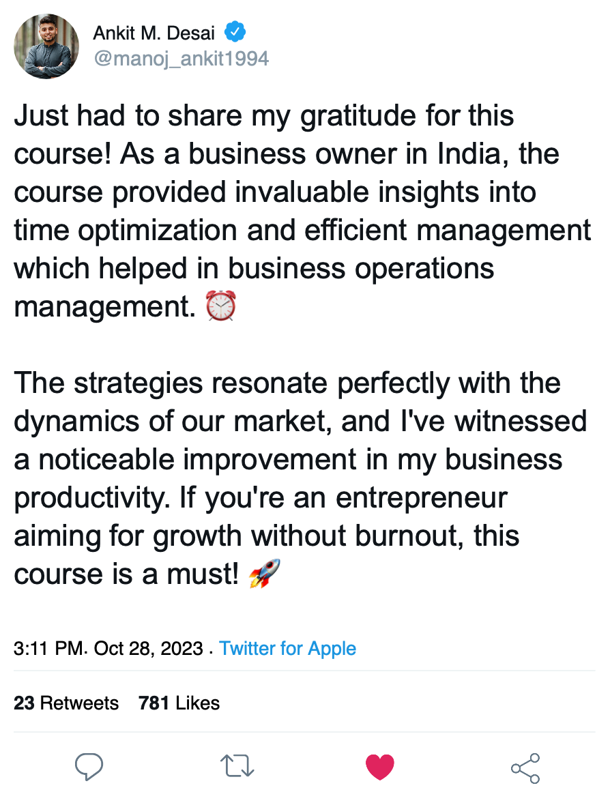Viewport: 610px width, 805px height.
Task: Open the @manoj_ankit1994 handle
Action: click(181, 59)
